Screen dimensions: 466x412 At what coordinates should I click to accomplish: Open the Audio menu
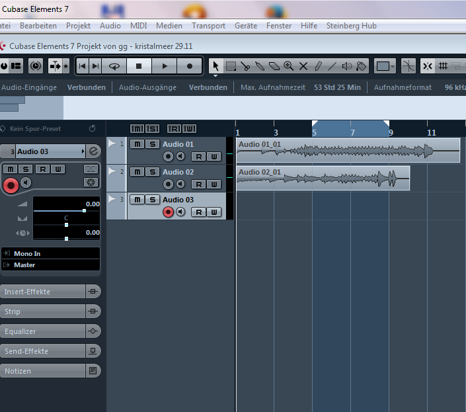pos(110,26)
